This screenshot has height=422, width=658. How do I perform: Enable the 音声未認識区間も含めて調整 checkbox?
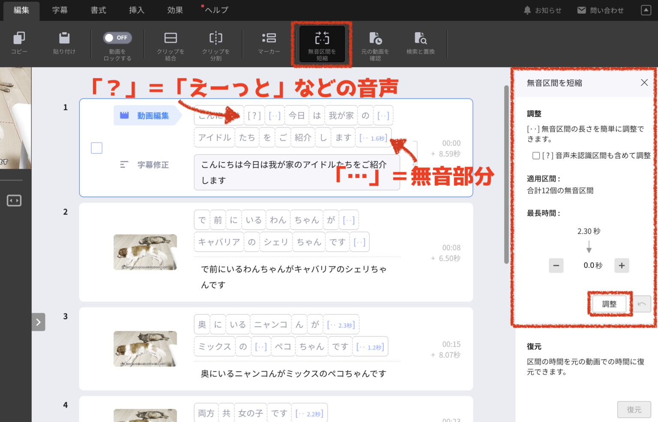pos(536,155)
